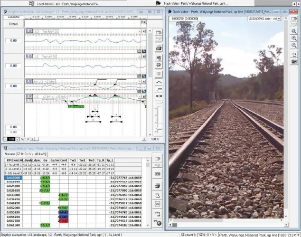Select the defect row 0.024500
Viewport: 301px width, 237px height.
tap(73, 186)
